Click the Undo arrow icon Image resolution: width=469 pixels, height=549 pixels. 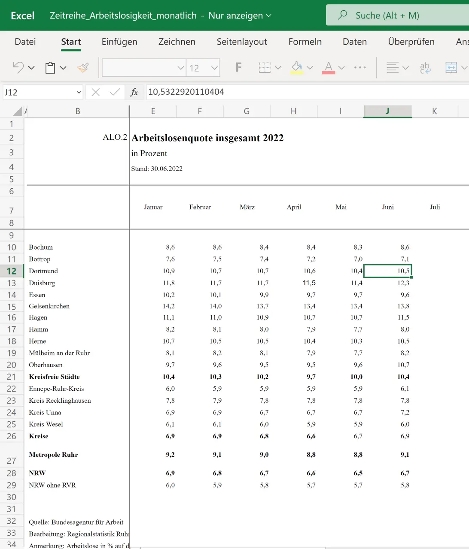coord(18,67)
